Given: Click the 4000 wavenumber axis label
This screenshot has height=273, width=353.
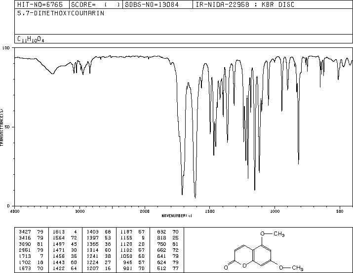Looking at the screenshot, I should (x=15, y=211).
